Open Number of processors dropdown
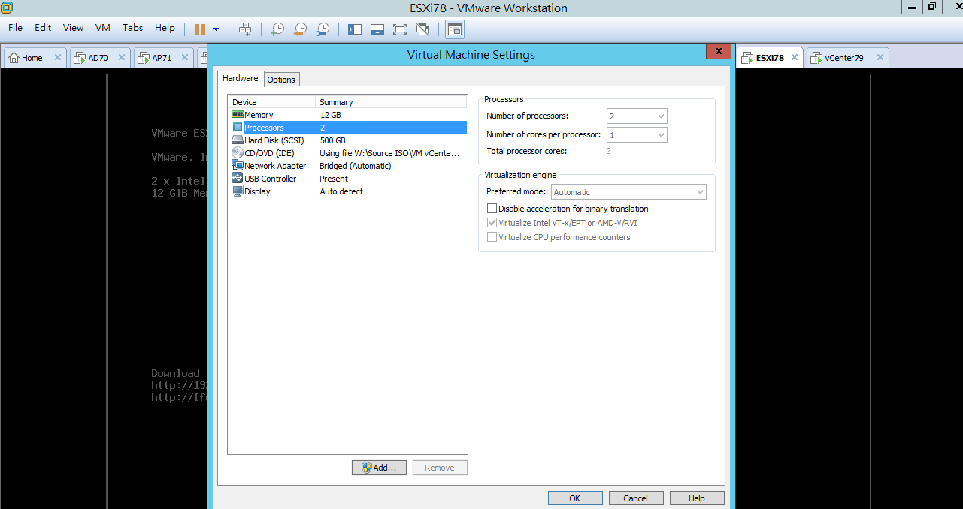Viewport: 963px width, 509px height. [x=637, y=116]
